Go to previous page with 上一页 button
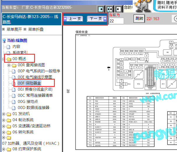The height and width of the screenshot is (152, 177). (73, 19)
